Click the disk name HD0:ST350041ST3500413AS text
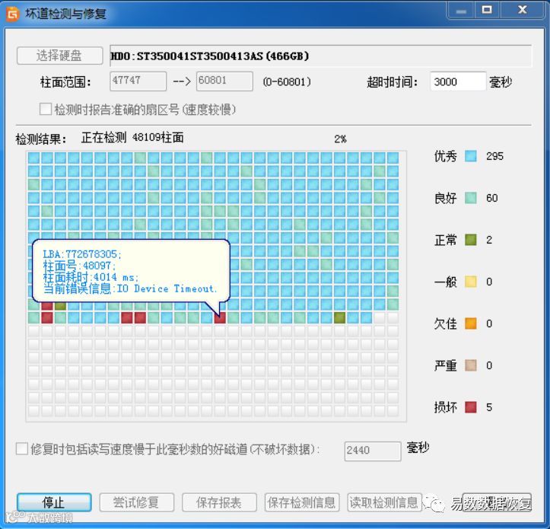The image size is (550, 529). 209,56
